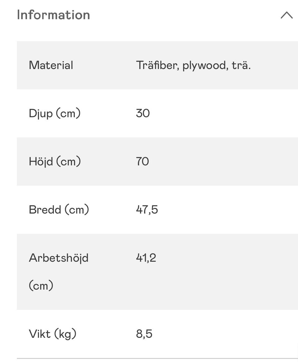298x362 pixels.
Task: Select the depth value 30
Action: (x=143, y=113)
